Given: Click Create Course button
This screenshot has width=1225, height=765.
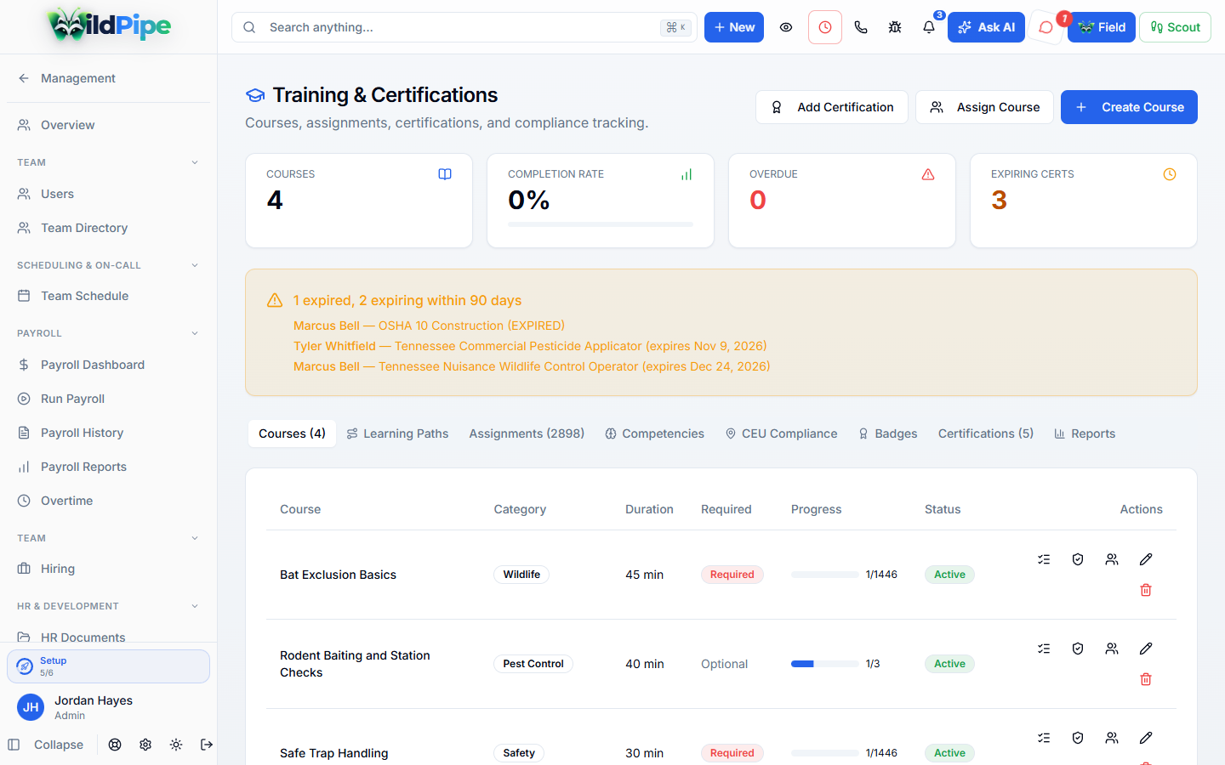Looking at the screenshot, I should (1129, 107).
